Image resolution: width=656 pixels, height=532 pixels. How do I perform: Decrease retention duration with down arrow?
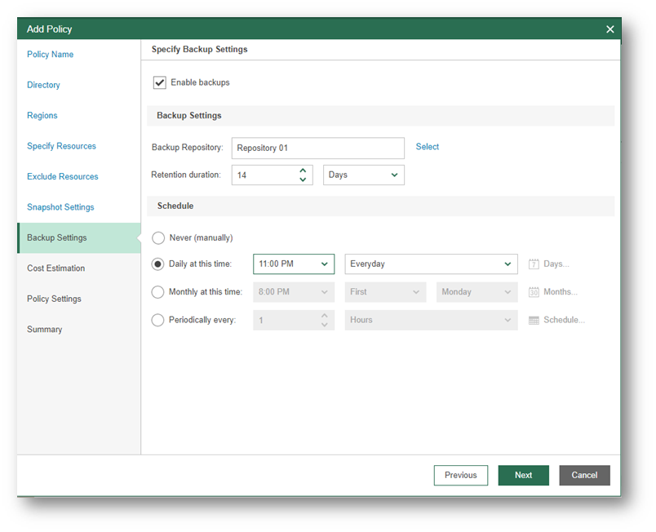(x=303, y=180)
